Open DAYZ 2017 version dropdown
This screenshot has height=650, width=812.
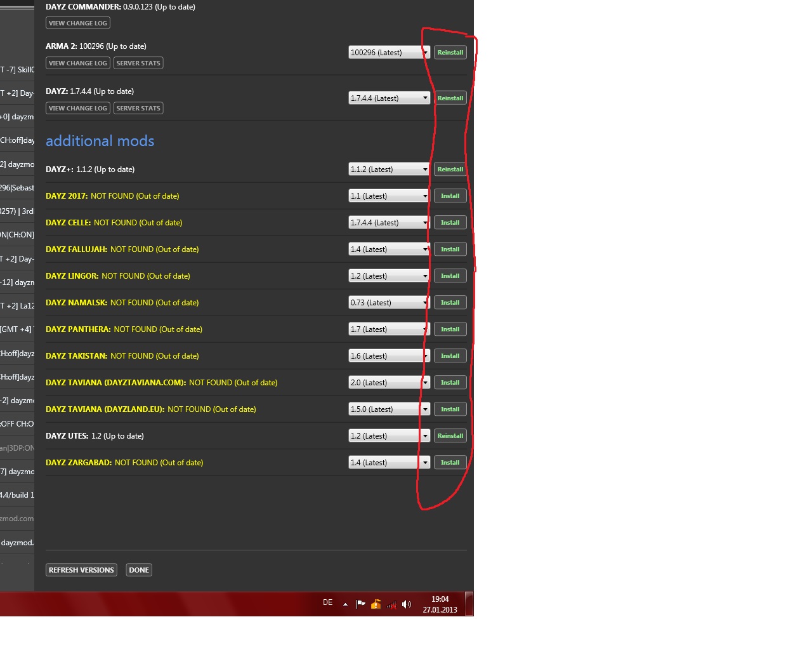(390, 196)
